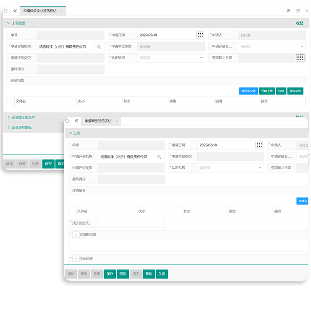Select the 申请商品征信评估 tab
311x311 pixels.
(x=98, y=121)
